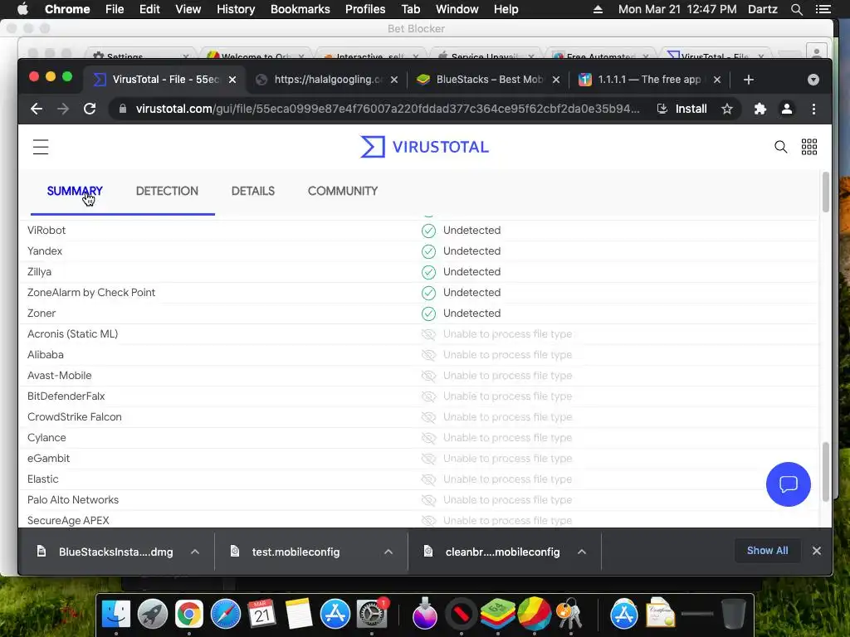Viewport: 850px width, 637px height.
Task: Select the BitDefenderFalx engine name
Action: pos(66,396)
